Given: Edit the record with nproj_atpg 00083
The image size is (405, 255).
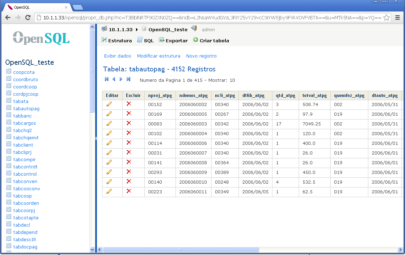Looking at the screenshot, I should pyautogui.click(x=109, y=123).
